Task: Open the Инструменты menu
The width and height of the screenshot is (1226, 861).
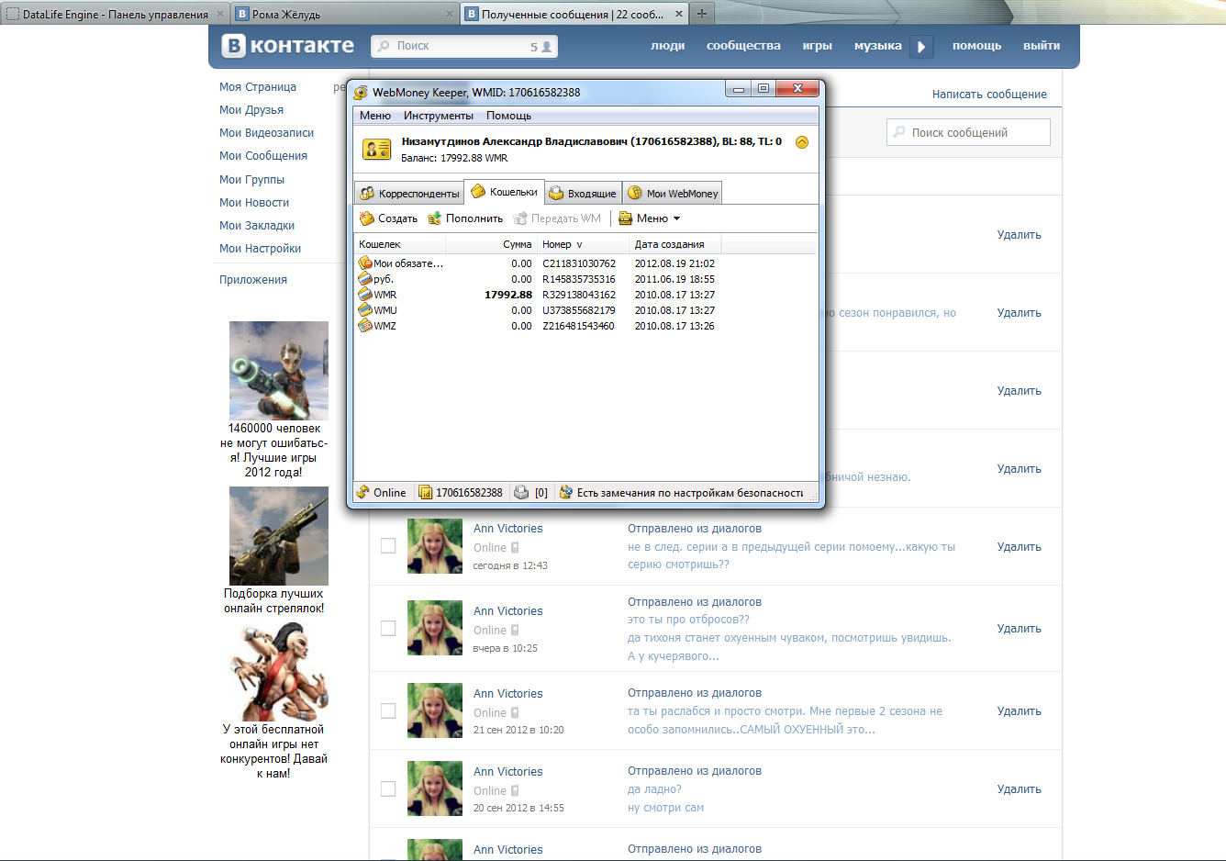Action: 438,116
